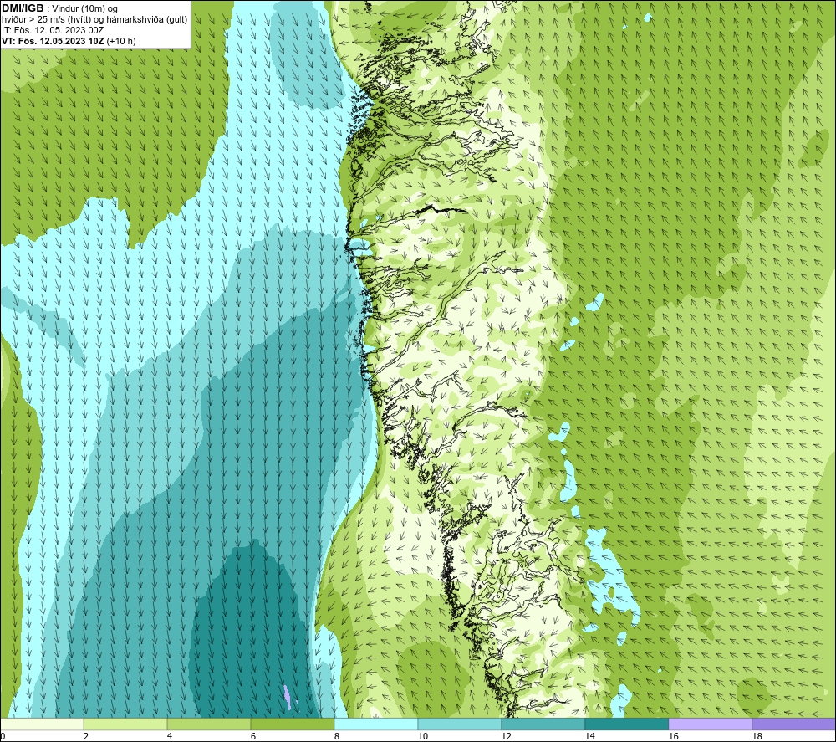Click the 10–12 m/s turquoise legend swatch
Viewport: 836px width, 742px height.
coord(460,724)
